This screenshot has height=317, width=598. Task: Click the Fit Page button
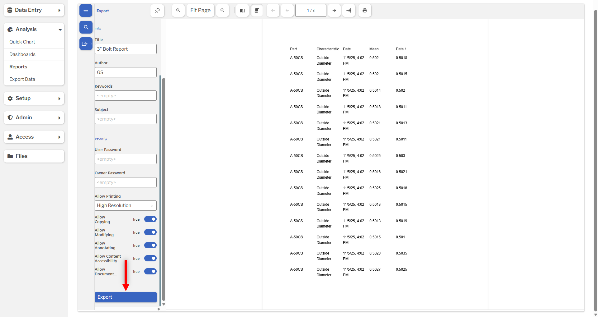click(200, 10)
